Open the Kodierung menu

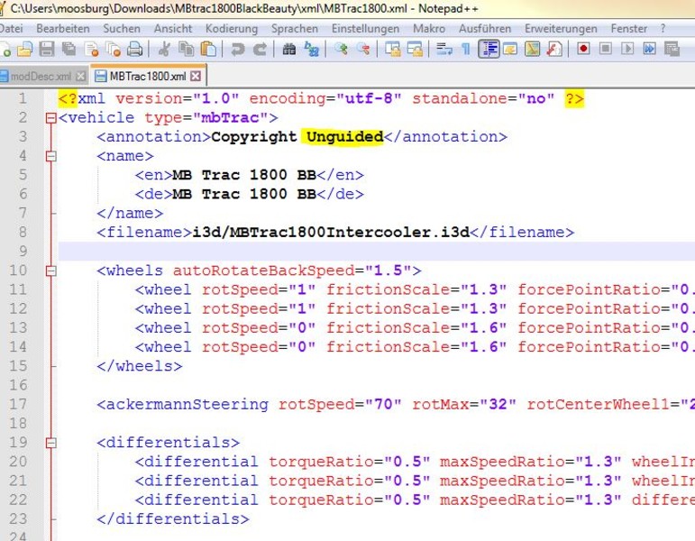(x=231, y=28)
